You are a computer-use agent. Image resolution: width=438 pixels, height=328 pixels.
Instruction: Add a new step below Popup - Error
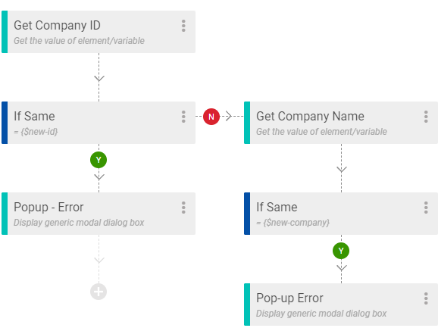click(99, 292)
